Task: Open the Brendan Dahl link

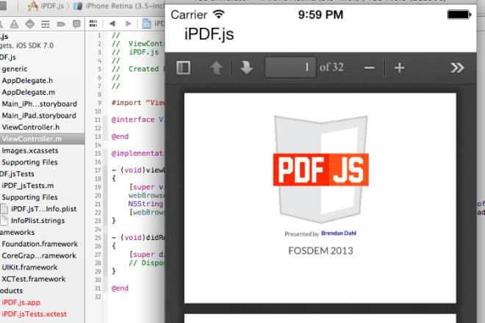Action: coord(338,233)
